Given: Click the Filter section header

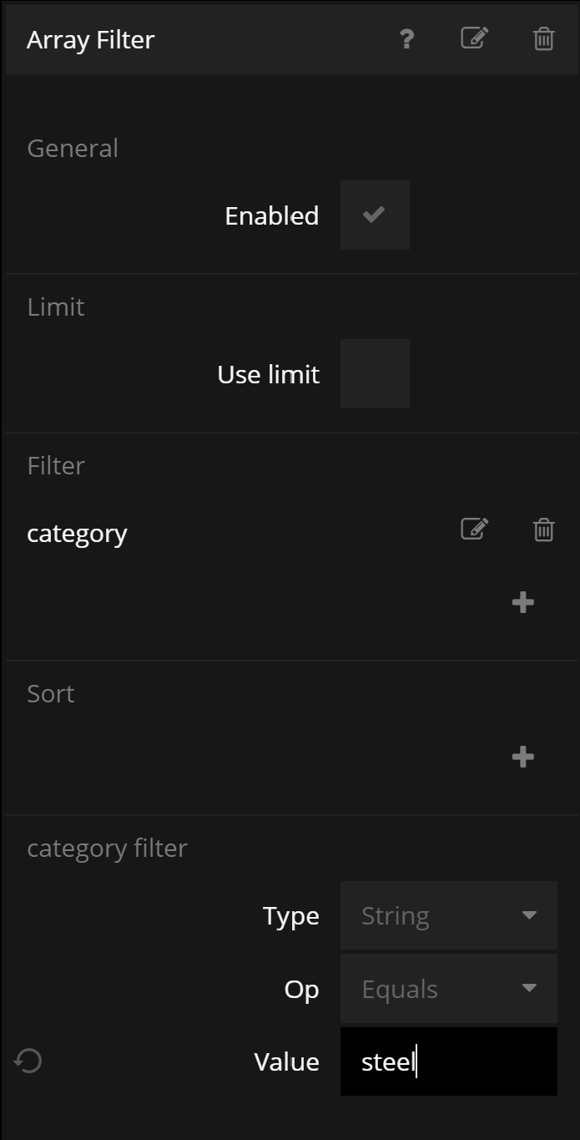Looking at the screenshot, I should point(56,466).
